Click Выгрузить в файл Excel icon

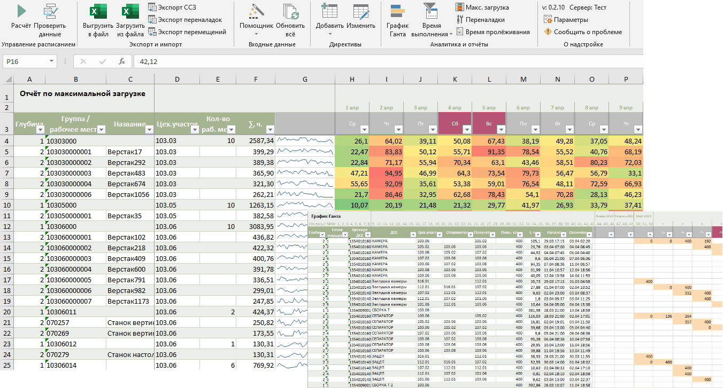pos(98,12)
